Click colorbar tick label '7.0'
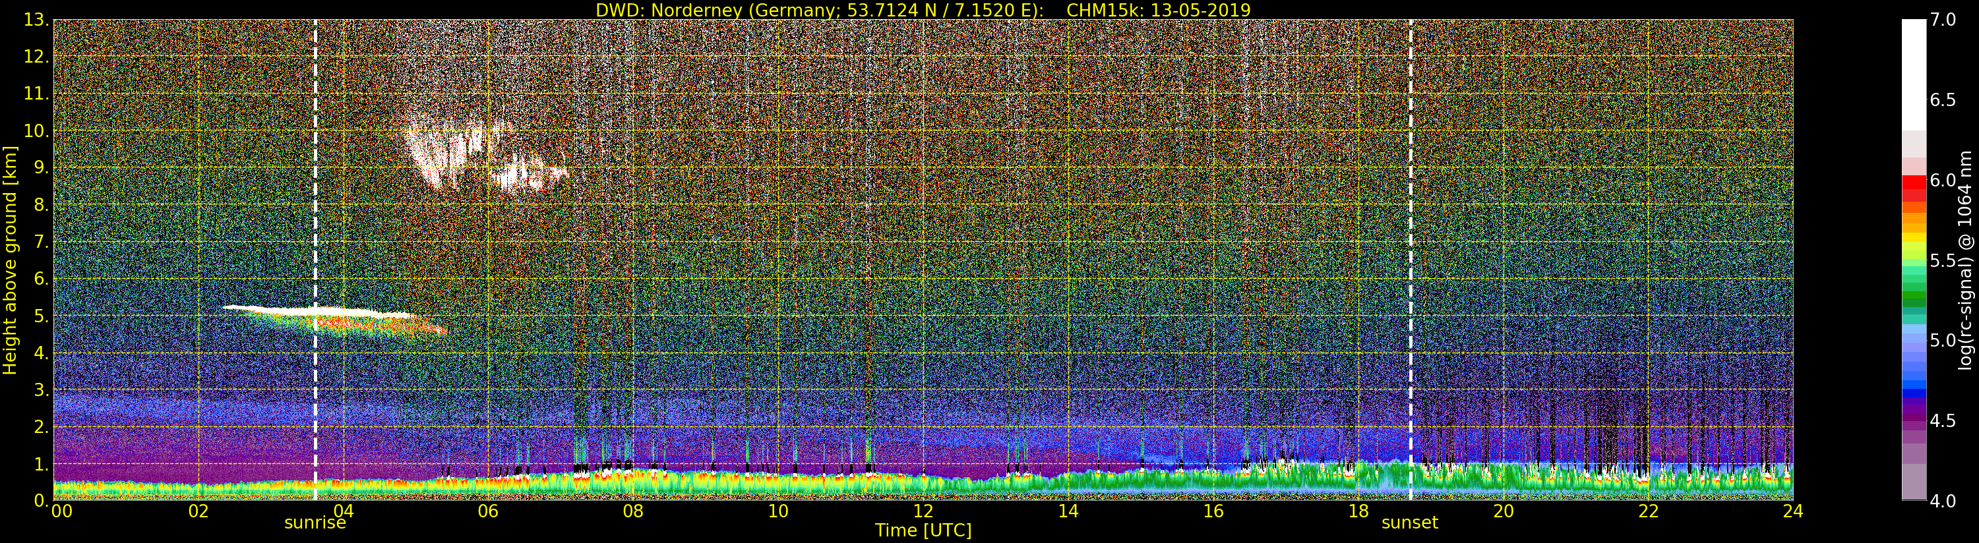The width and height of the screenshot is (1979, 543). (x=1943, y=20)
